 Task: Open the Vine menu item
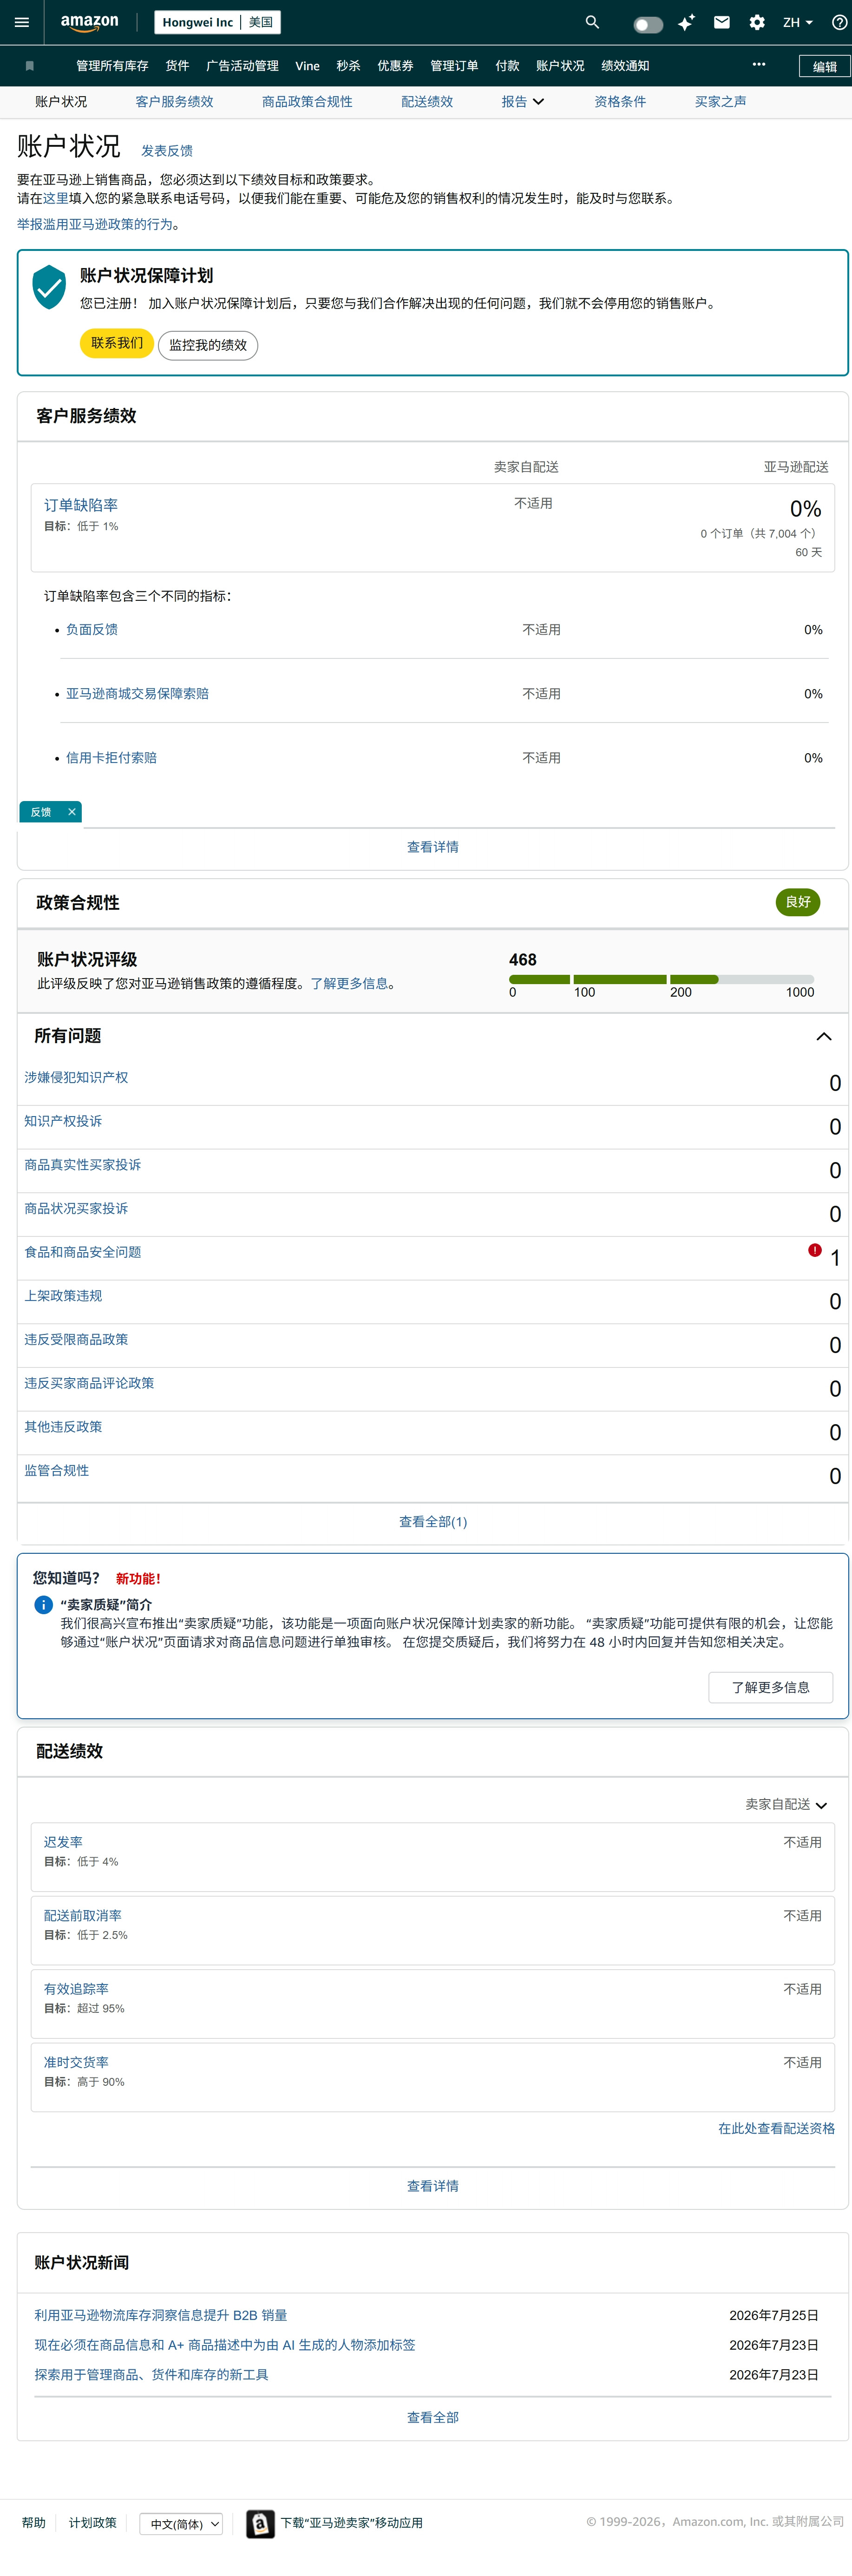tap(307, 66)
